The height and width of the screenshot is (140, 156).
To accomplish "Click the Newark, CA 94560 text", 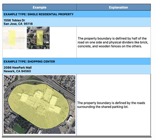I will [17, 71].
